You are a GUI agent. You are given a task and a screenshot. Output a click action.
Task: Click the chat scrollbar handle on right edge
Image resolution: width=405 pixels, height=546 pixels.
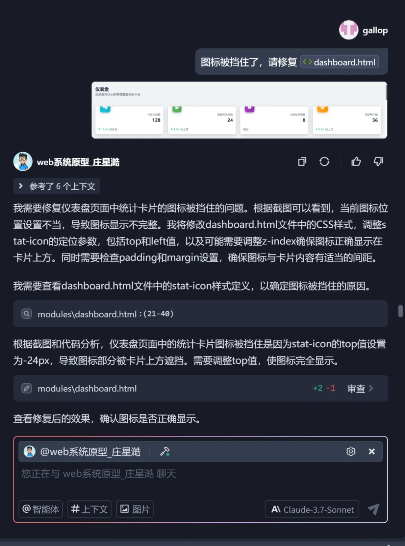point(400,311)
